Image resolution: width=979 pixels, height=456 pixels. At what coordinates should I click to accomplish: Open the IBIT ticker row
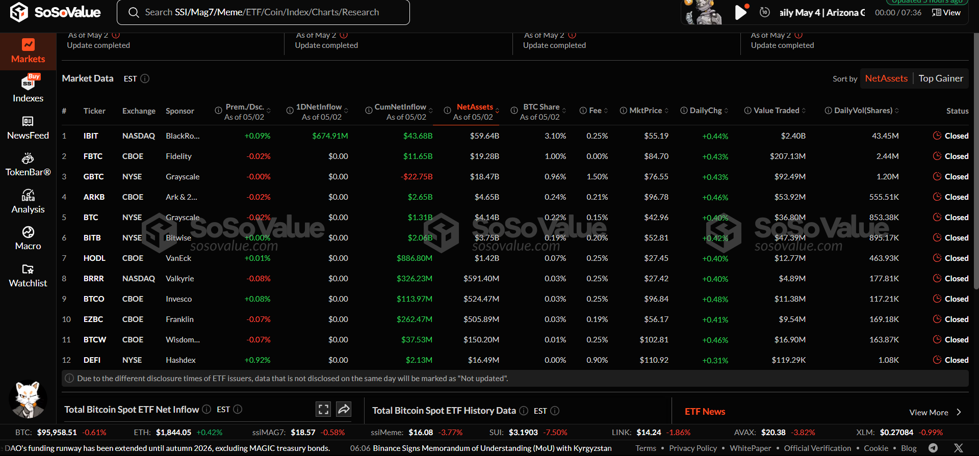click(x=91, y=136)
